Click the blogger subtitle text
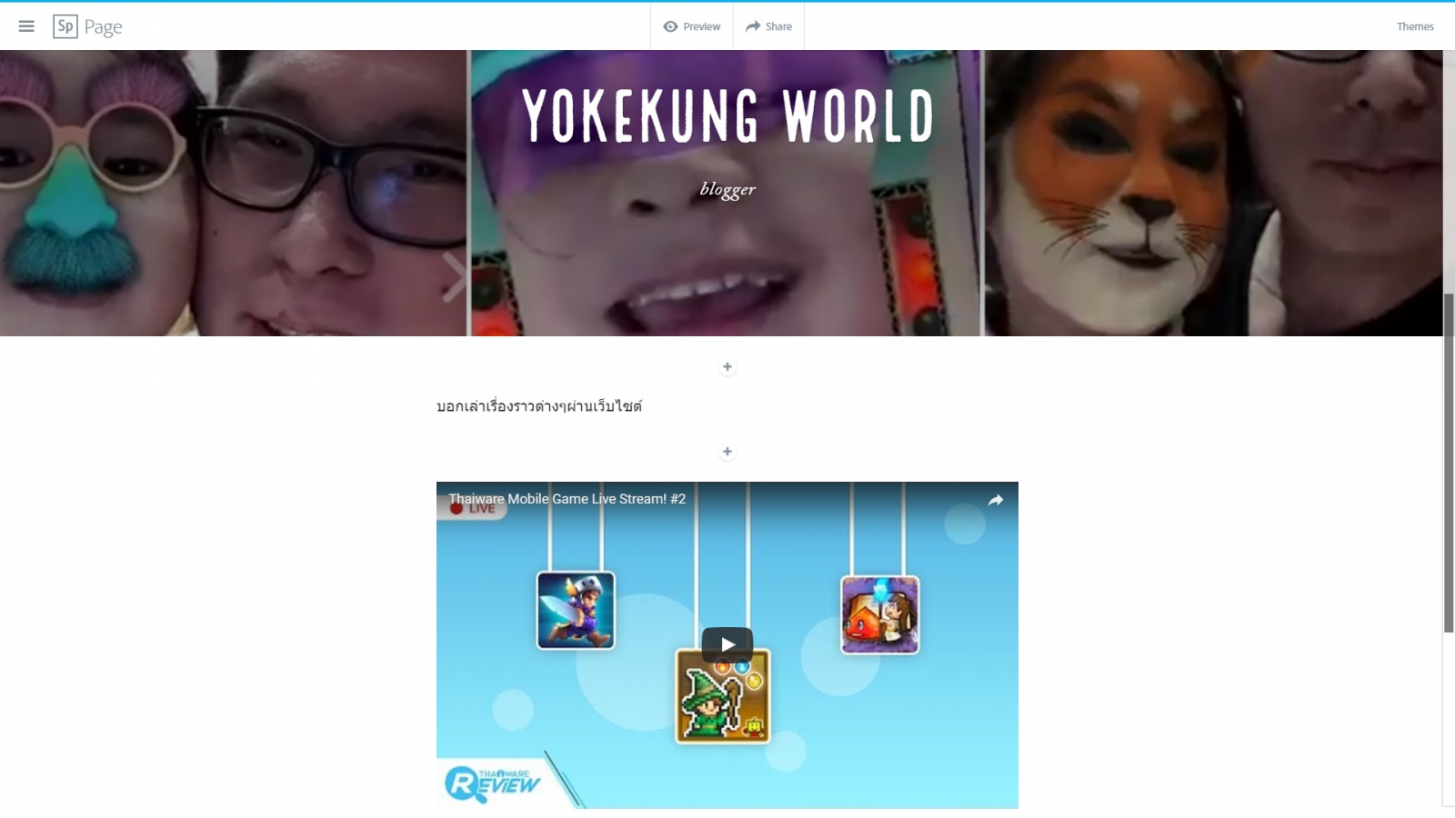 (727, 189)
